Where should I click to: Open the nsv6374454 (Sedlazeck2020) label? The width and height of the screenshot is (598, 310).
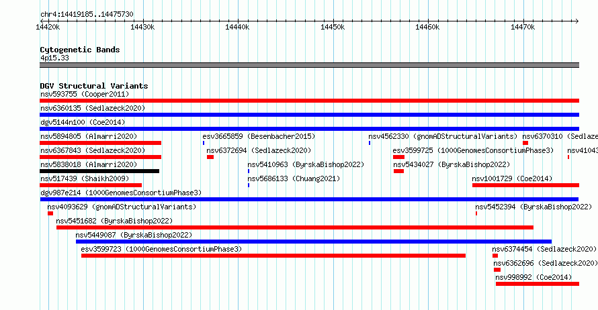point(544,249)
